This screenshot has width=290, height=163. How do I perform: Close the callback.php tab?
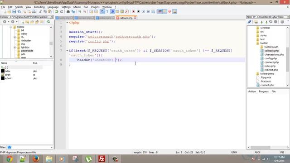pyautogui.click(x=135, y=18)
